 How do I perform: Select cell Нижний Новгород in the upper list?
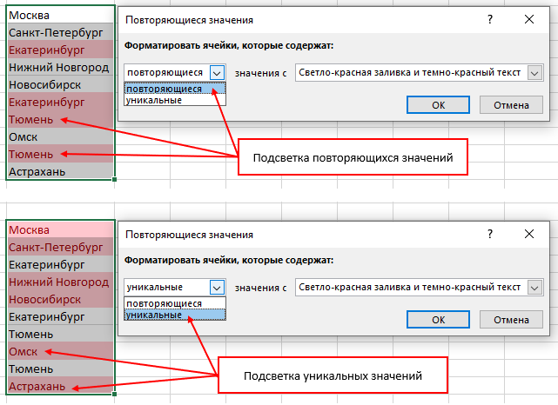pos(60,67)
